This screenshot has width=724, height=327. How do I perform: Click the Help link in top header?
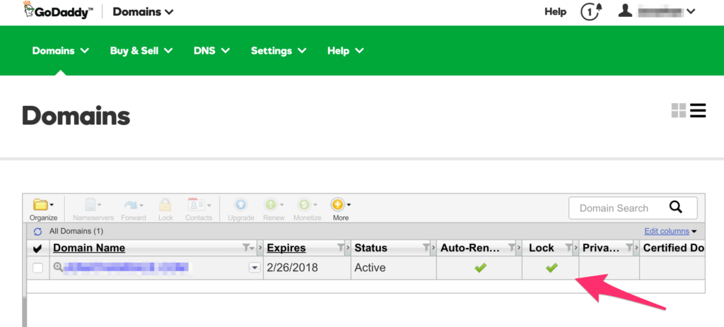[556, 12]
